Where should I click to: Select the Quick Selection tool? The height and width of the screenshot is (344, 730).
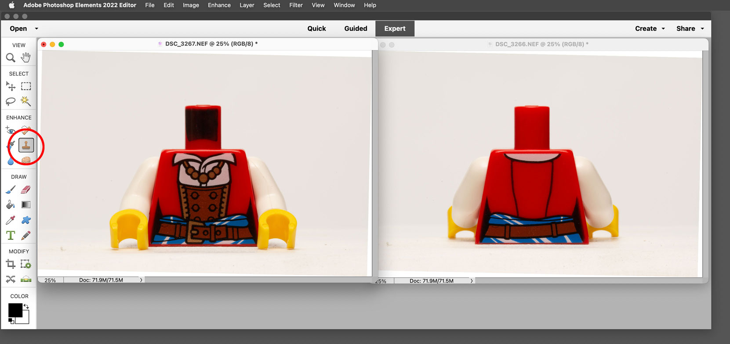click(26, 101)
